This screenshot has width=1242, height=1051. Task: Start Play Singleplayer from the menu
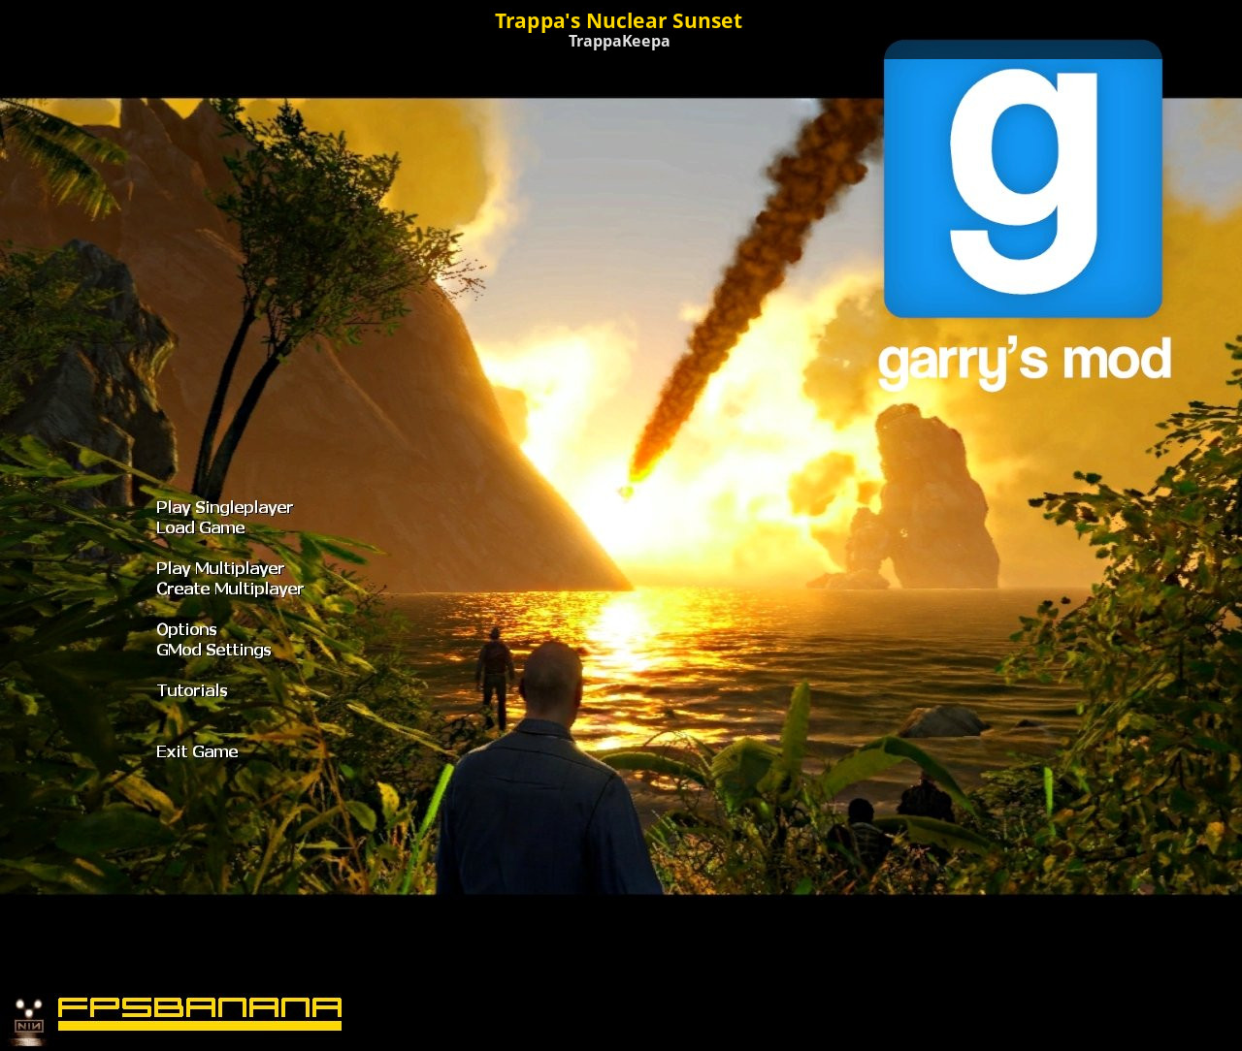pos(224,507)
